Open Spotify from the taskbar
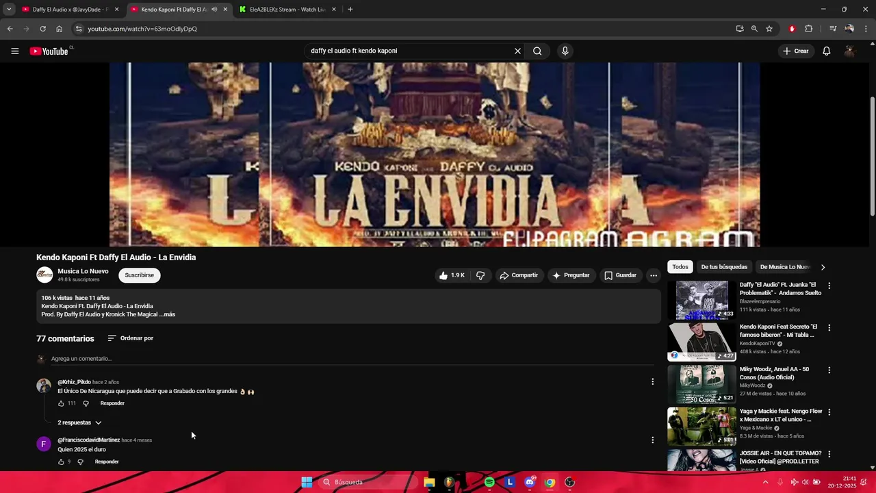Viewport: 876px width, 493px height. [x=489, y=482]
